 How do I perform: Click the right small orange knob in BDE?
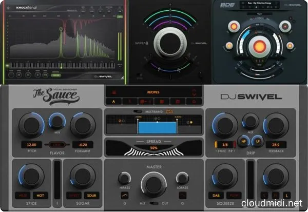pos(290,46)
